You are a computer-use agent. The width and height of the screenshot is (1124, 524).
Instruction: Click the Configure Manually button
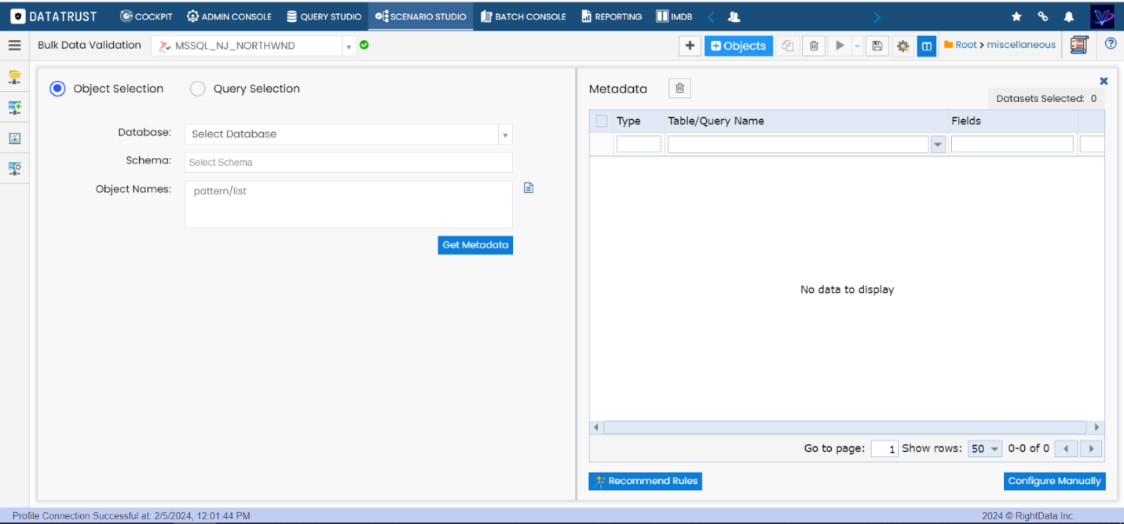1054,481
